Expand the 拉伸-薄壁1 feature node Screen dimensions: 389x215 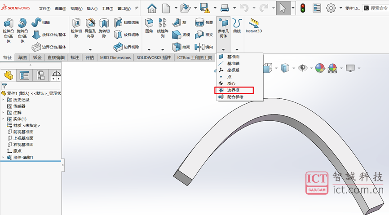[4, 157]
